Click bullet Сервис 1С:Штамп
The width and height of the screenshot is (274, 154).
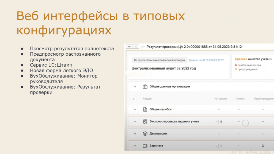coord(51,65)
